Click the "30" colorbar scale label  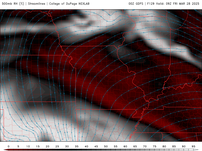tap(67, 146)
